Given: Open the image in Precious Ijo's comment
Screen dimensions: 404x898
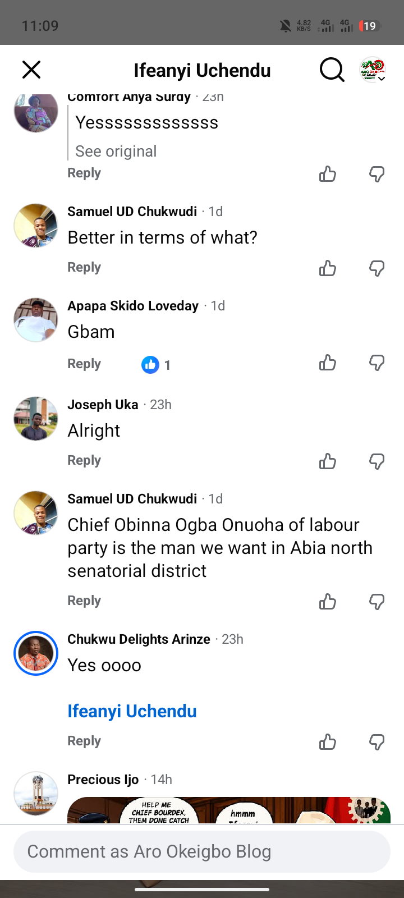Looking at the screenshot, I should pos(229,810).
